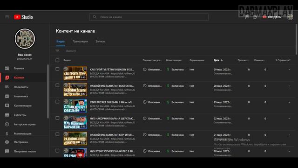Open video title НУБ НАКОРМИЛ БАРАНА ШЕРСТЬЮ

point(112,119)
